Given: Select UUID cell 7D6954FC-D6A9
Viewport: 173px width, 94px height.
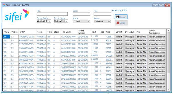Looking at the screenshot, I should (27, 37).
